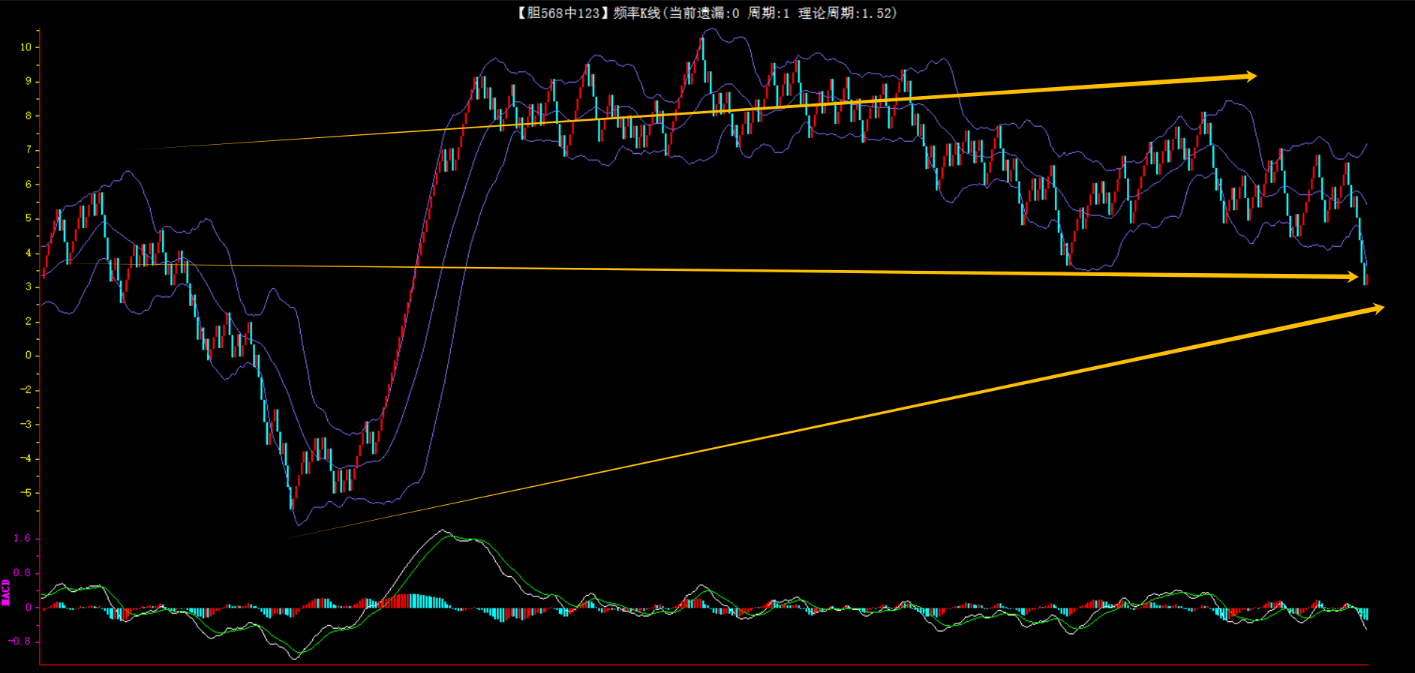Click the magenta MACD label on left
The image size is (1415, 673).
click(6, 593)
